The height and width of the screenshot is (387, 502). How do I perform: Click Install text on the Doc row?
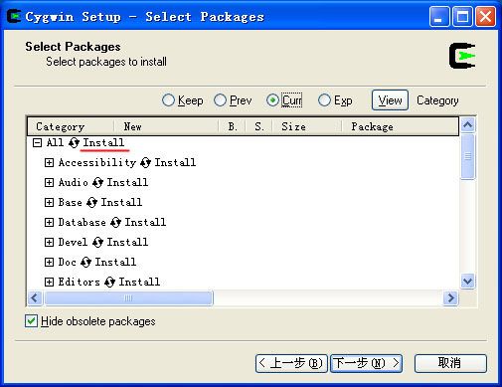tap(115, 262)
